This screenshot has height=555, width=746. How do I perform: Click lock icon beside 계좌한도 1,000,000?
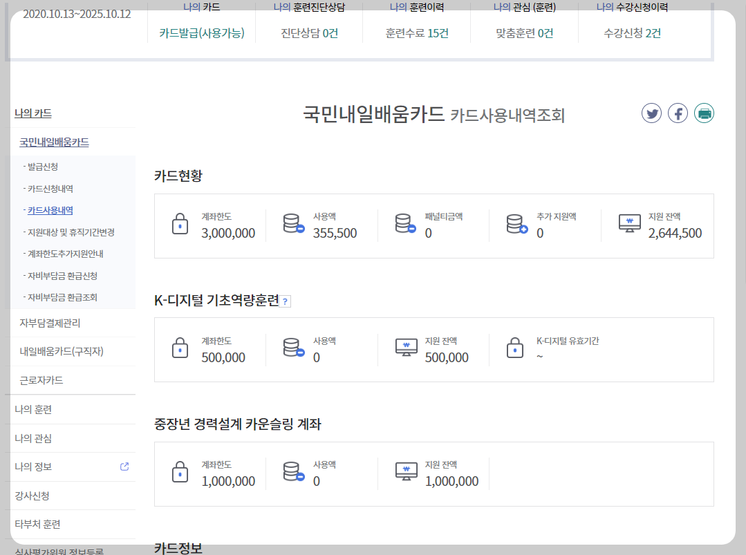(180, 472)
